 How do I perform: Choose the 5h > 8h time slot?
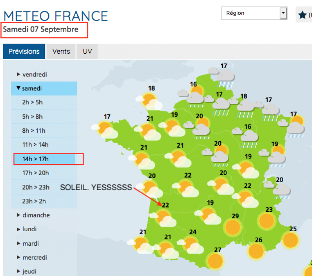tap(44, 116)
